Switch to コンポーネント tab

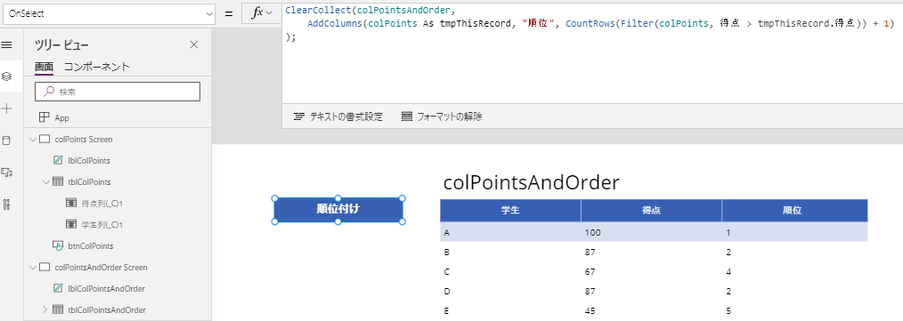97,67
